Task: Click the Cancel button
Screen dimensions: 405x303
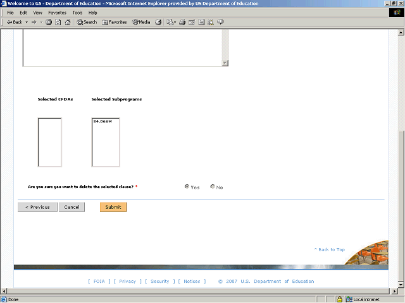Action: (72, 207)
